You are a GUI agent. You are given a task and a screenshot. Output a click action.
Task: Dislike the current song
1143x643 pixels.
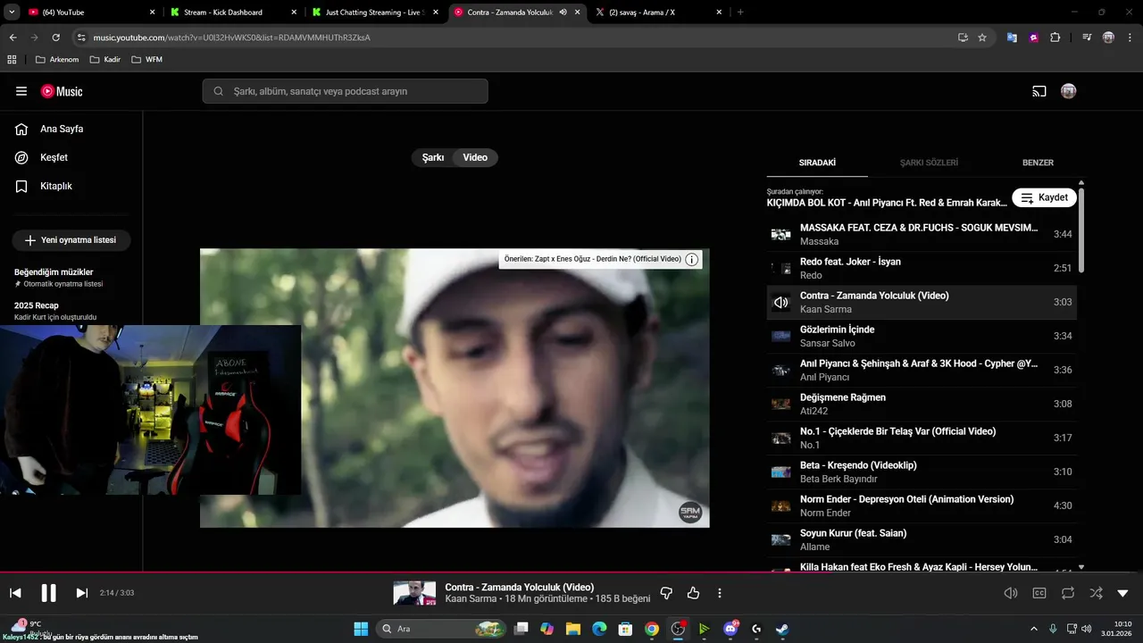(x=666, y=593)
